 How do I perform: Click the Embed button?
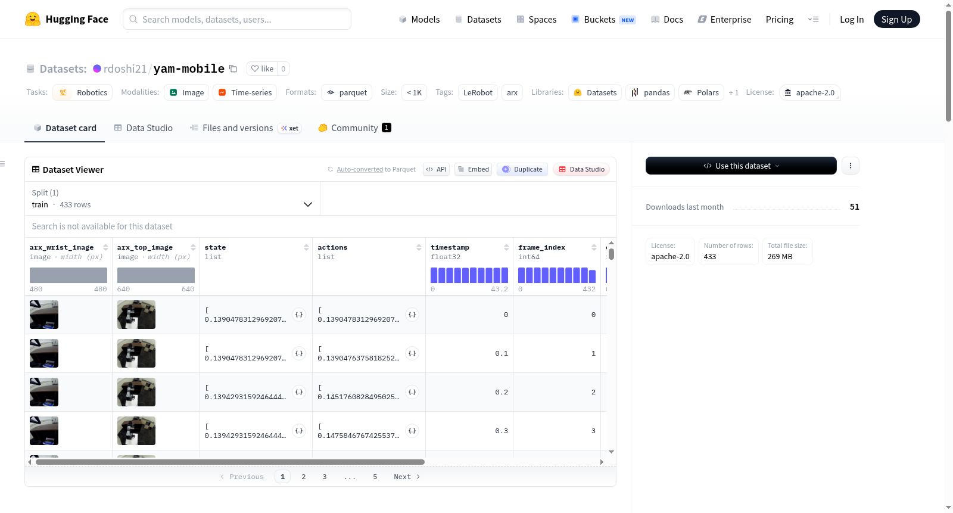click(x=473, y=169)
